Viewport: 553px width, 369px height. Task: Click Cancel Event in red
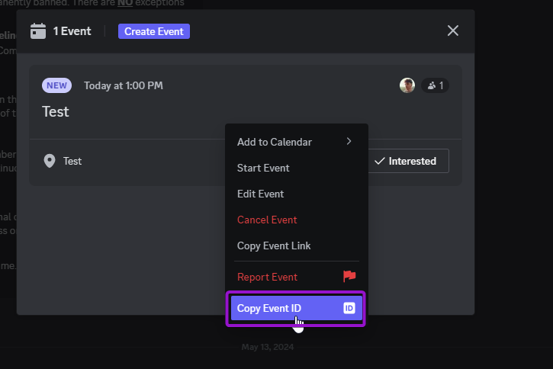click(x=267, y=220)
